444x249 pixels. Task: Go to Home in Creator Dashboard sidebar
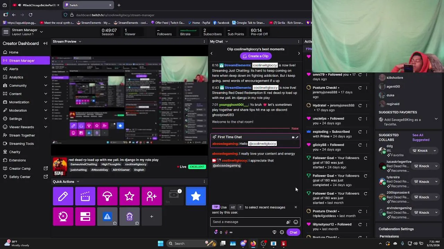(x=25, y=52)
